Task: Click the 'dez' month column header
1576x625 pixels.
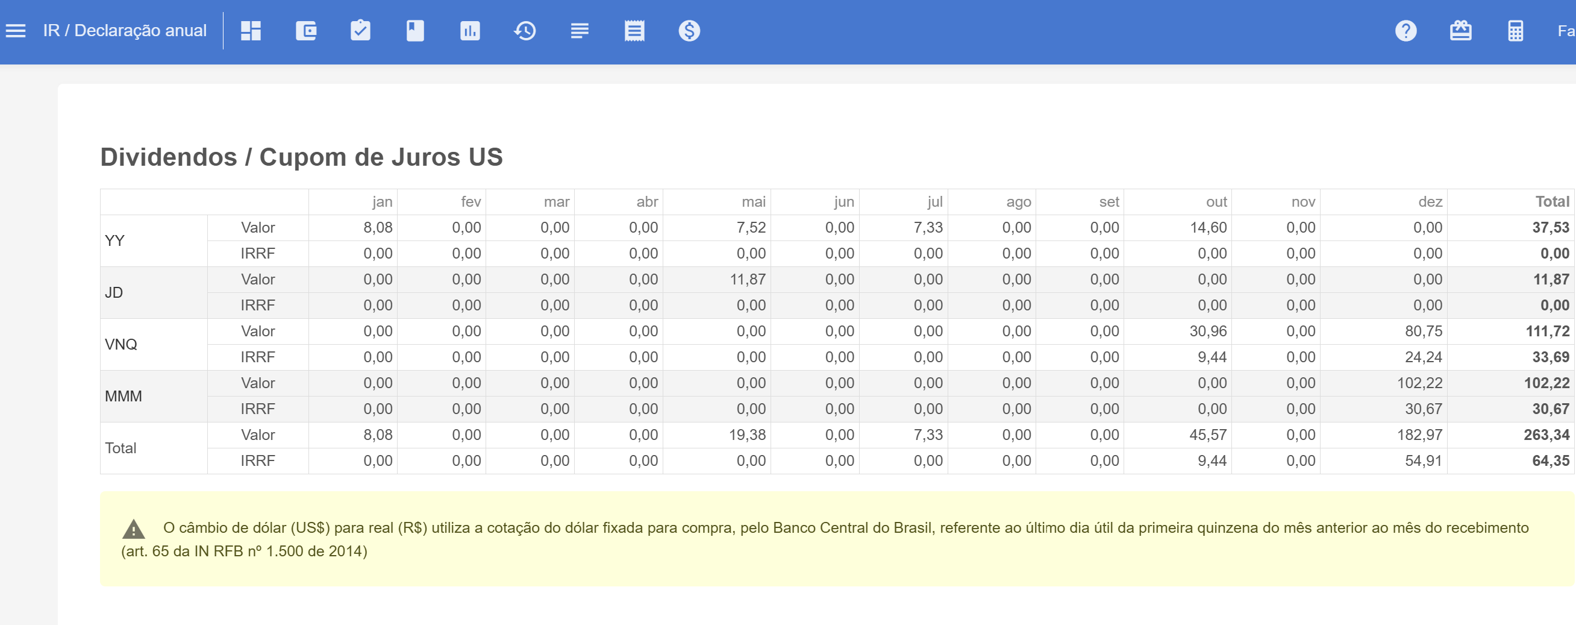Action: pyautogui.click(x=1430, y=201)
